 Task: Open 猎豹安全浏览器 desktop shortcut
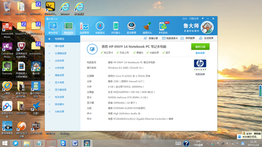21,129
